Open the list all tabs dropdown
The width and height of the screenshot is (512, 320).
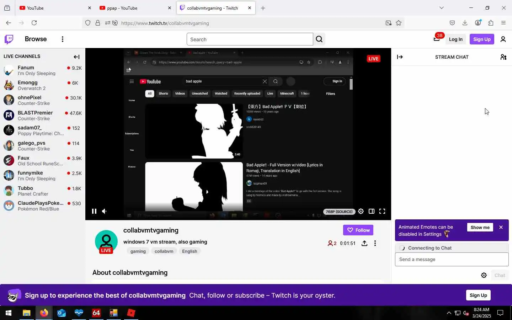click(442, 8)
